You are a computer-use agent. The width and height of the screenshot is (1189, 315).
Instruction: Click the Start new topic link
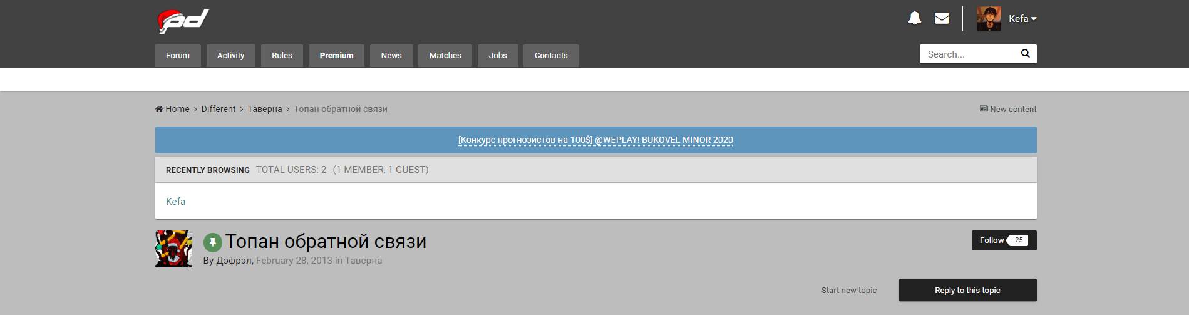pyautogui.click(x=848, y=291)
